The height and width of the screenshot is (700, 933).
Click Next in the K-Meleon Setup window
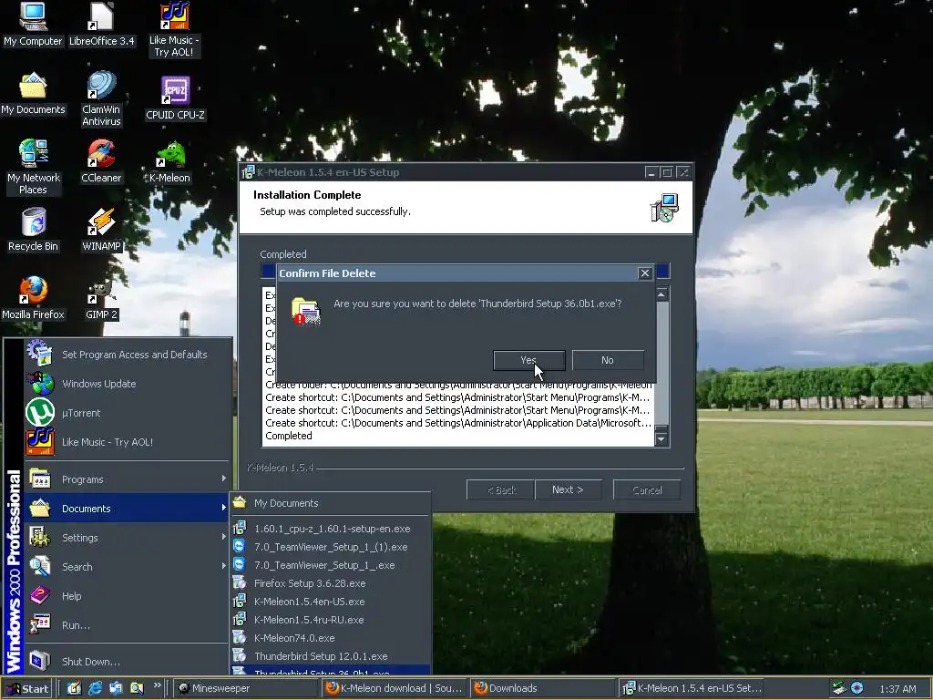pyautogui.click(x=568, y=489)
